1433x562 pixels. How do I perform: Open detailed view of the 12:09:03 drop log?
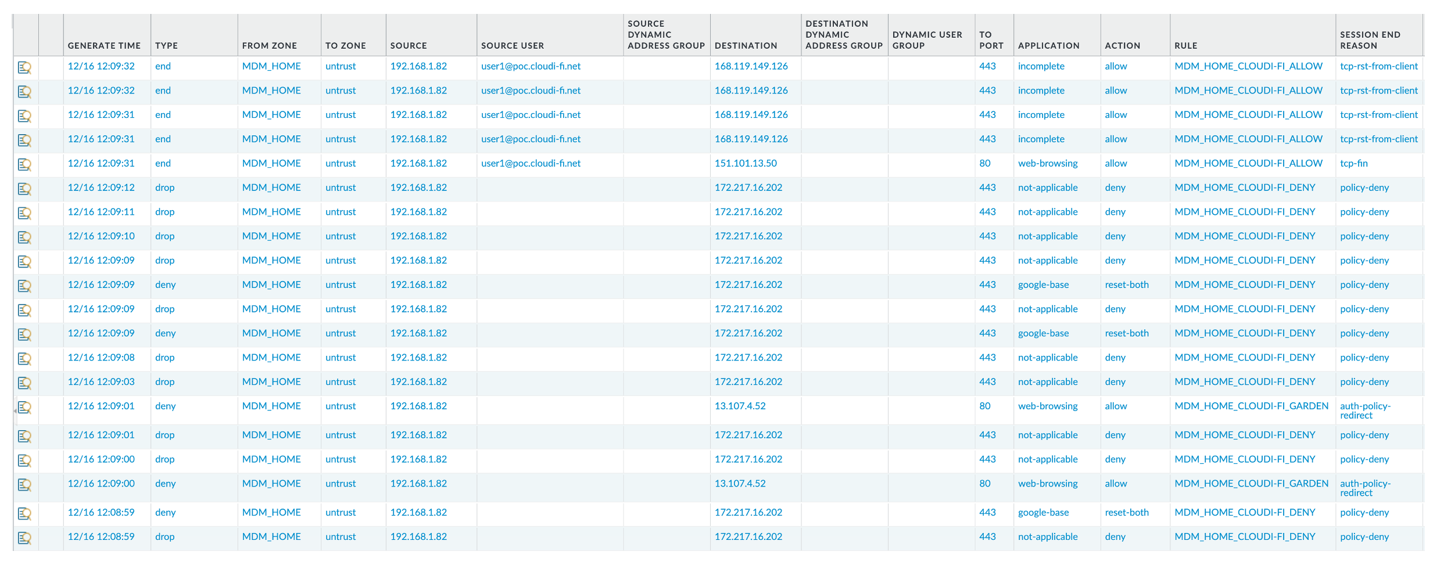point(24,383)
